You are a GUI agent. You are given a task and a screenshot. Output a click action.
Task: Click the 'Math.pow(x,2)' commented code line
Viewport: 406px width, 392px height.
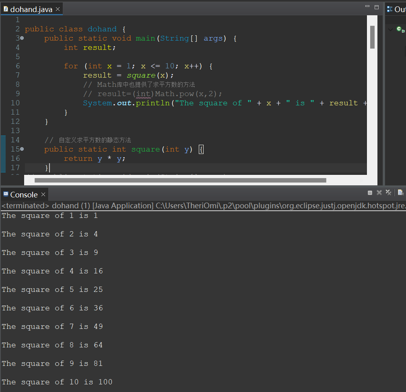coord(153,94)
